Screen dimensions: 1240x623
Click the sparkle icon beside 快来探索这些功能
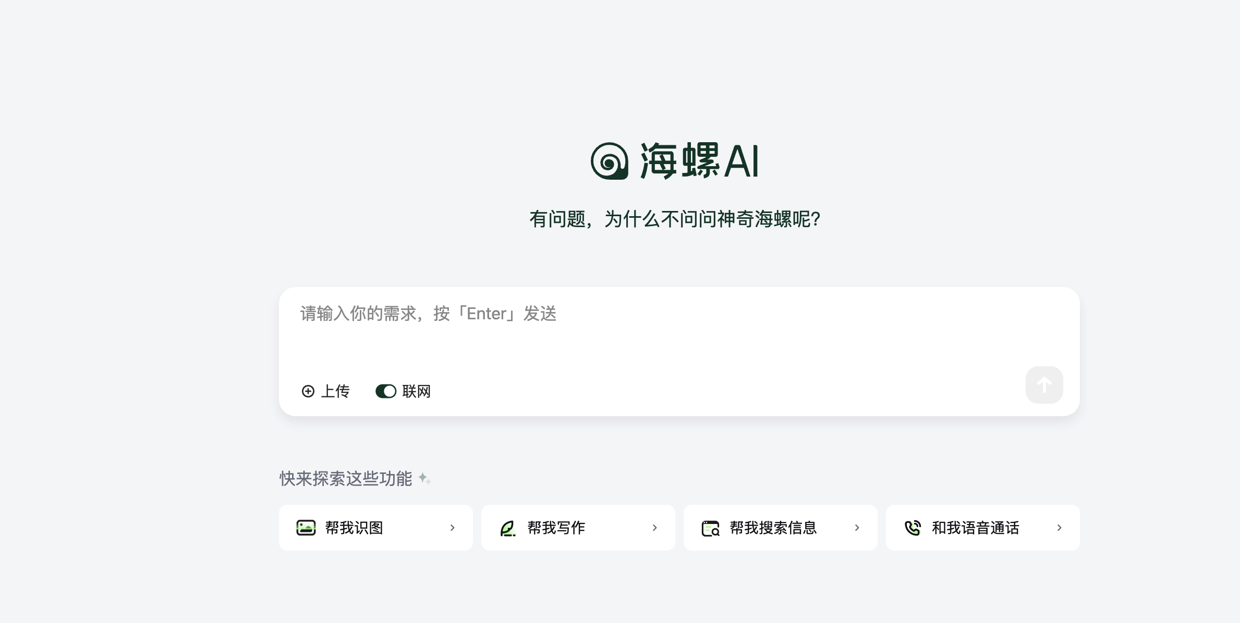tap(424, 479)
